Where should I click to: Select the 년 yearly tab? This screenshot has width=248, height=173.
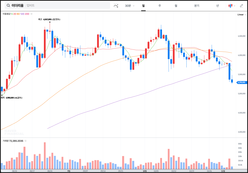(x=217, y=6)
